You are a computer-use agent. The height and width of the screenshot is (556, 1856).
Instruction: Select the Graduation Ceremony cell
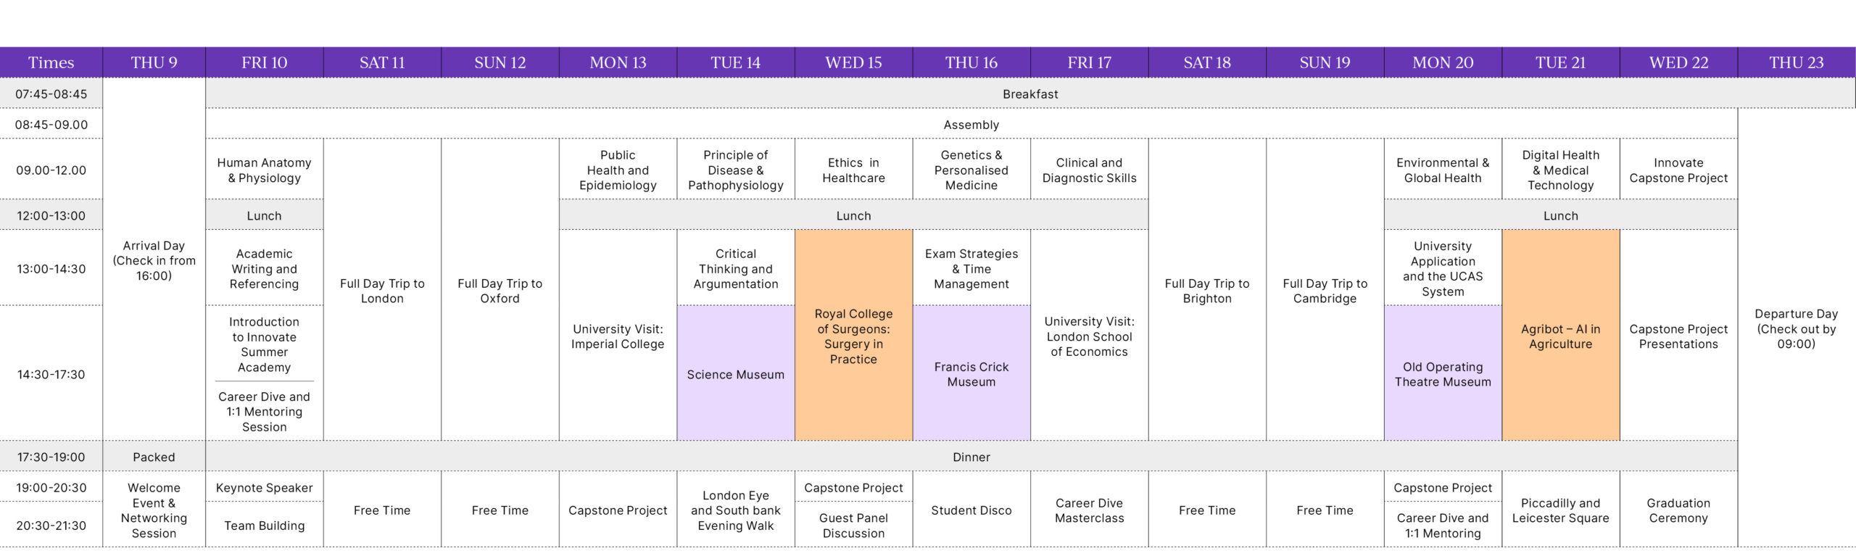[x=1678, y=510]
